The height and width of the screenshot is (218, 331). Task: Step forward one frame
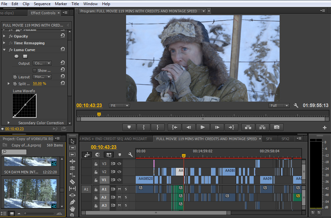[217, 127]
